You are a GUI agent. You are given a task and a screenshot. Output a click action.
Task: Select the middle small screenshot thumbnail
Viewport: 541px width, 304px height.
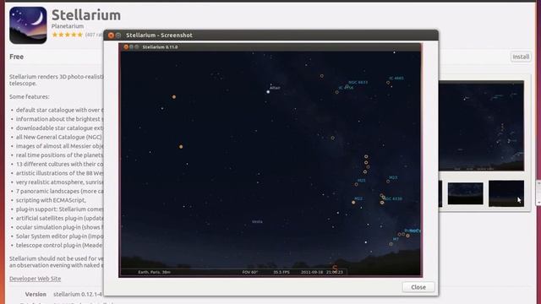click(466, 193)
